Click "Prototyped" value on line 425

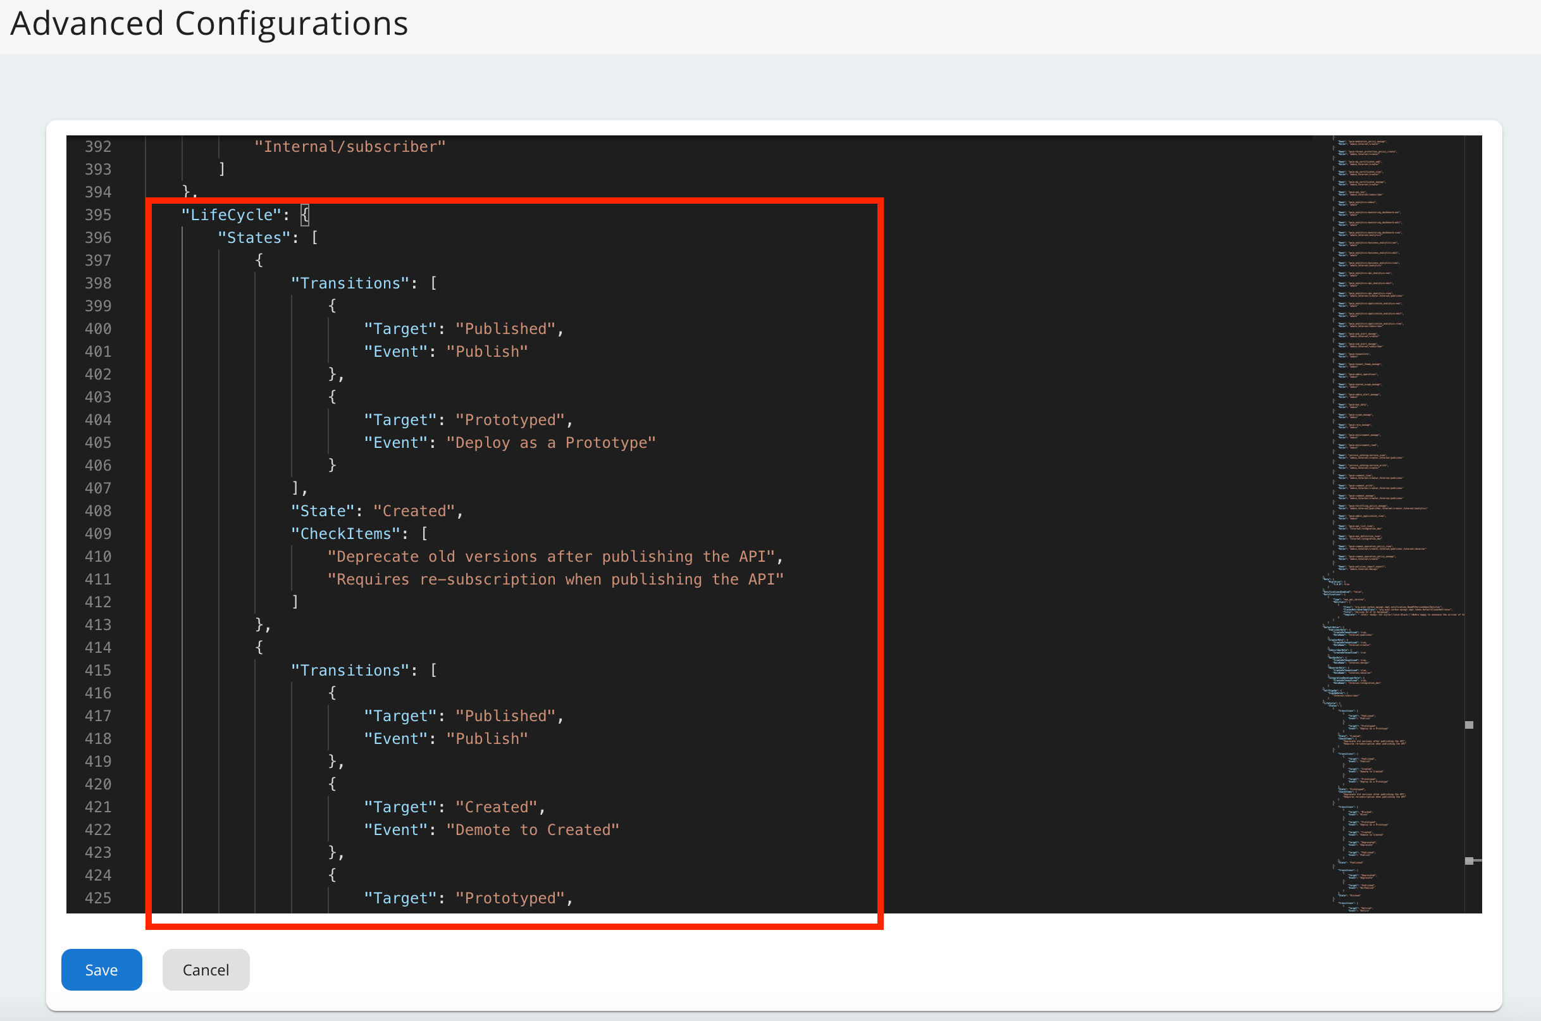tap(510, 898)
